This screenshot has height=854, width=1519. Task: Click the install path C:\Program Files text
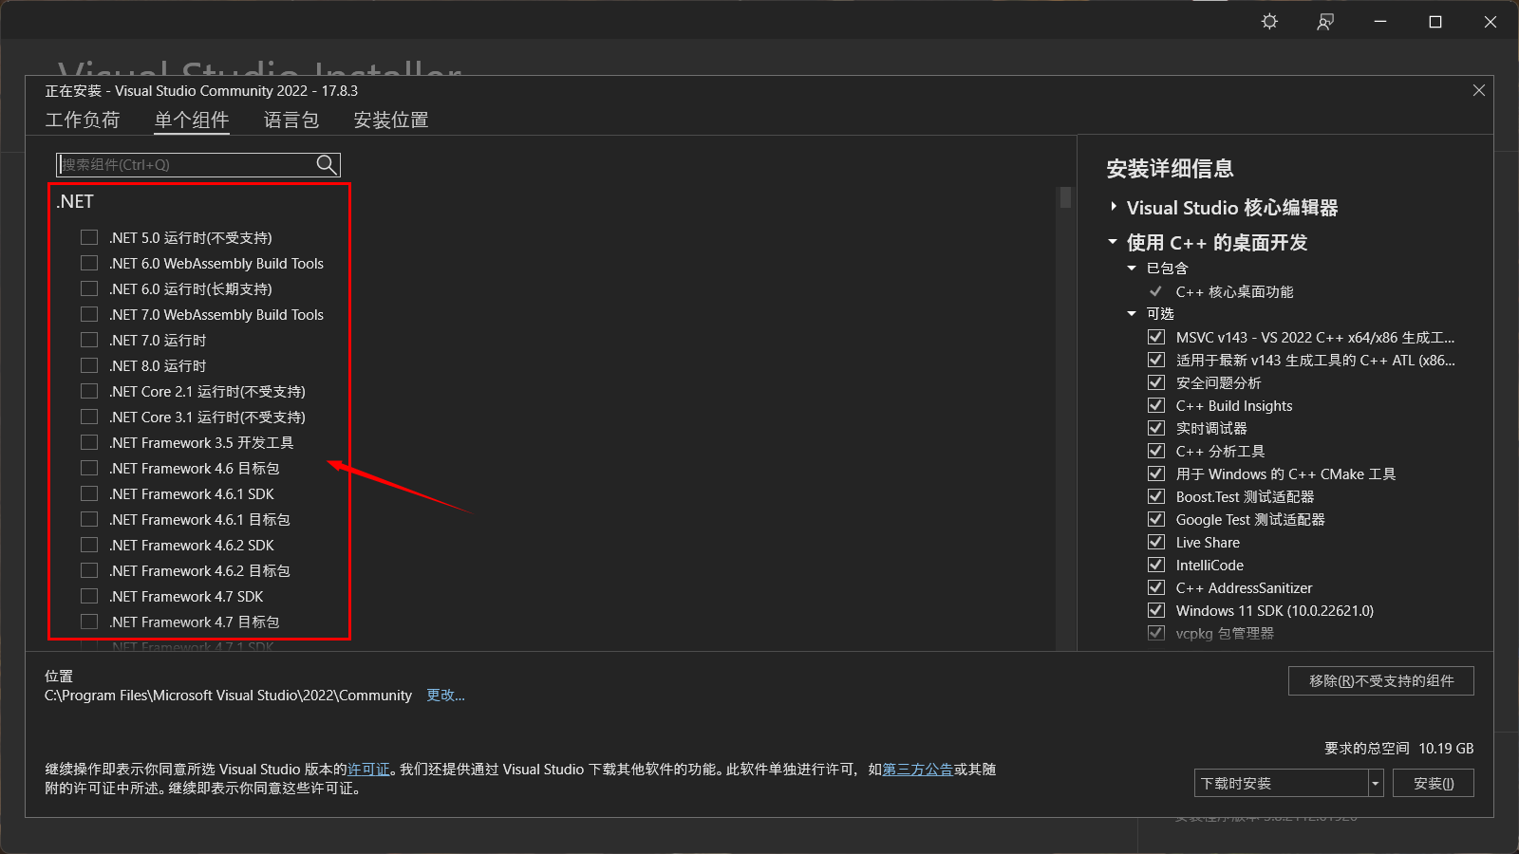tap(228, 696)
